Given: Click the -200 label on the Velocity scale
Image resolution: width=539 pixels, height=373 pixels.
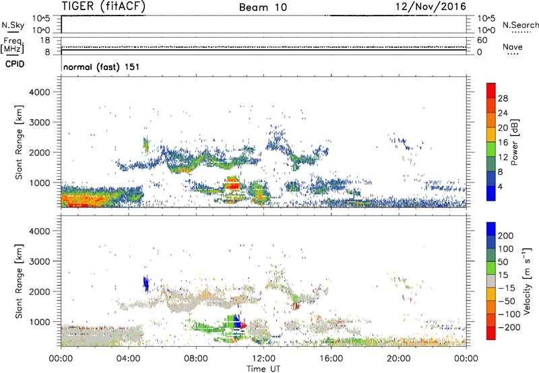Looking at the screenshot, I should coord(509,327).
